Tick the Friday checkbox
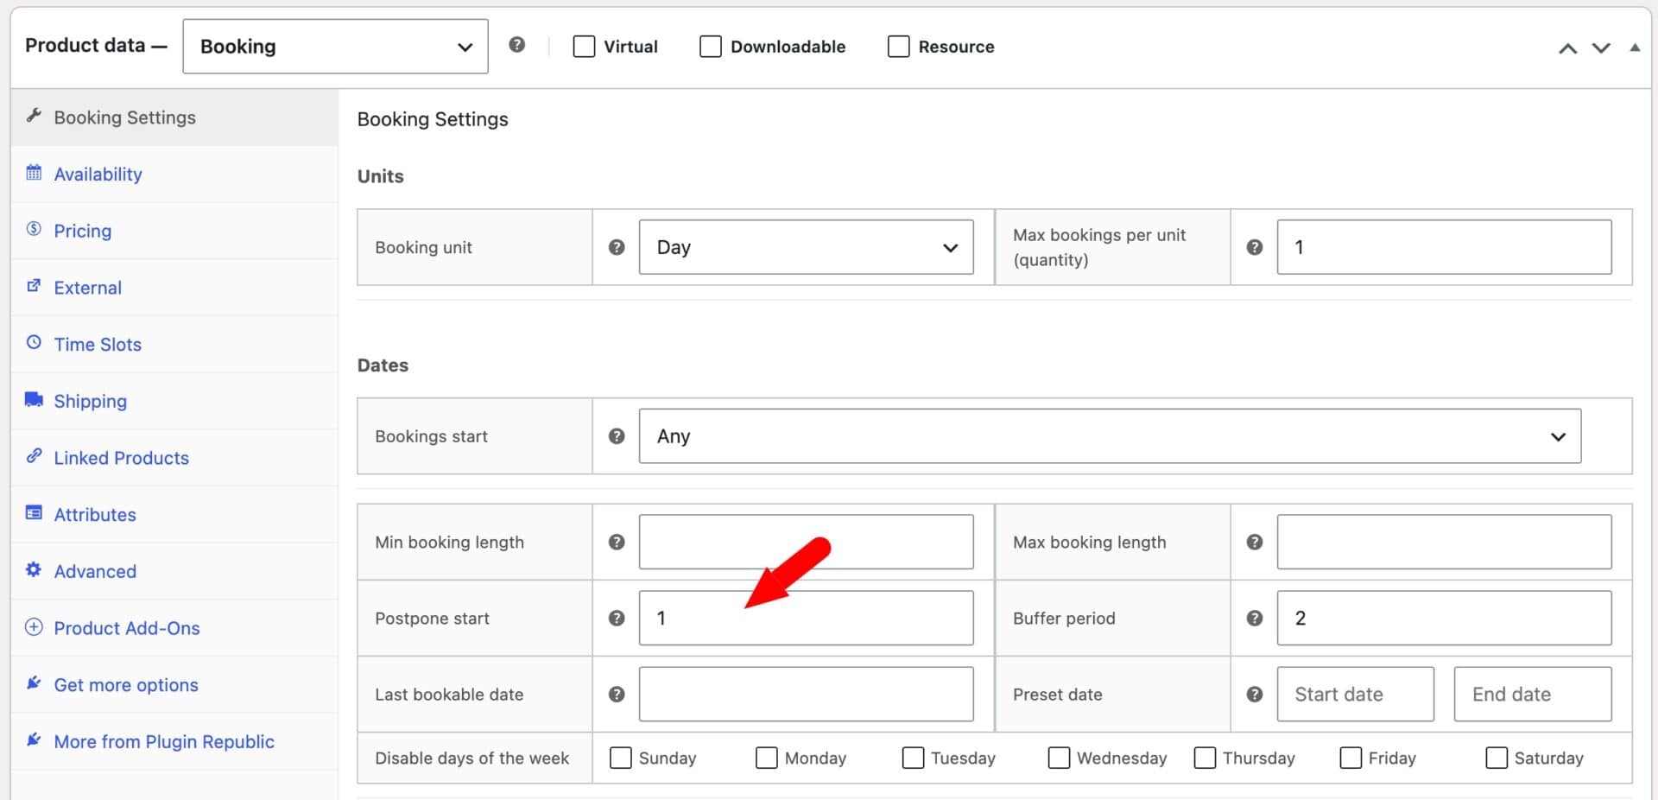1658x800 pixels. (1351, 758)
